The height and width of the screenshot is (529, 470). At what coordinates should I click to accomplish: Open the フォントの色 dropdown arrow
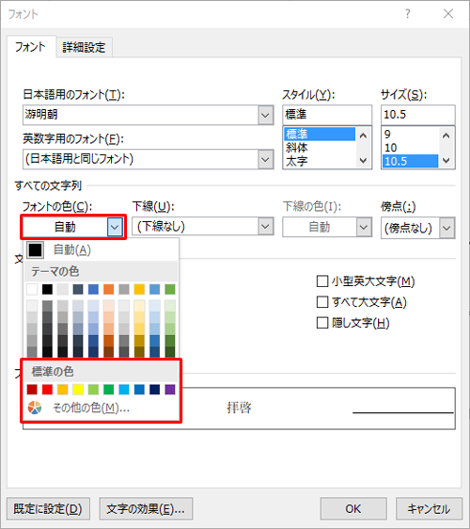(x=115, y=227)
